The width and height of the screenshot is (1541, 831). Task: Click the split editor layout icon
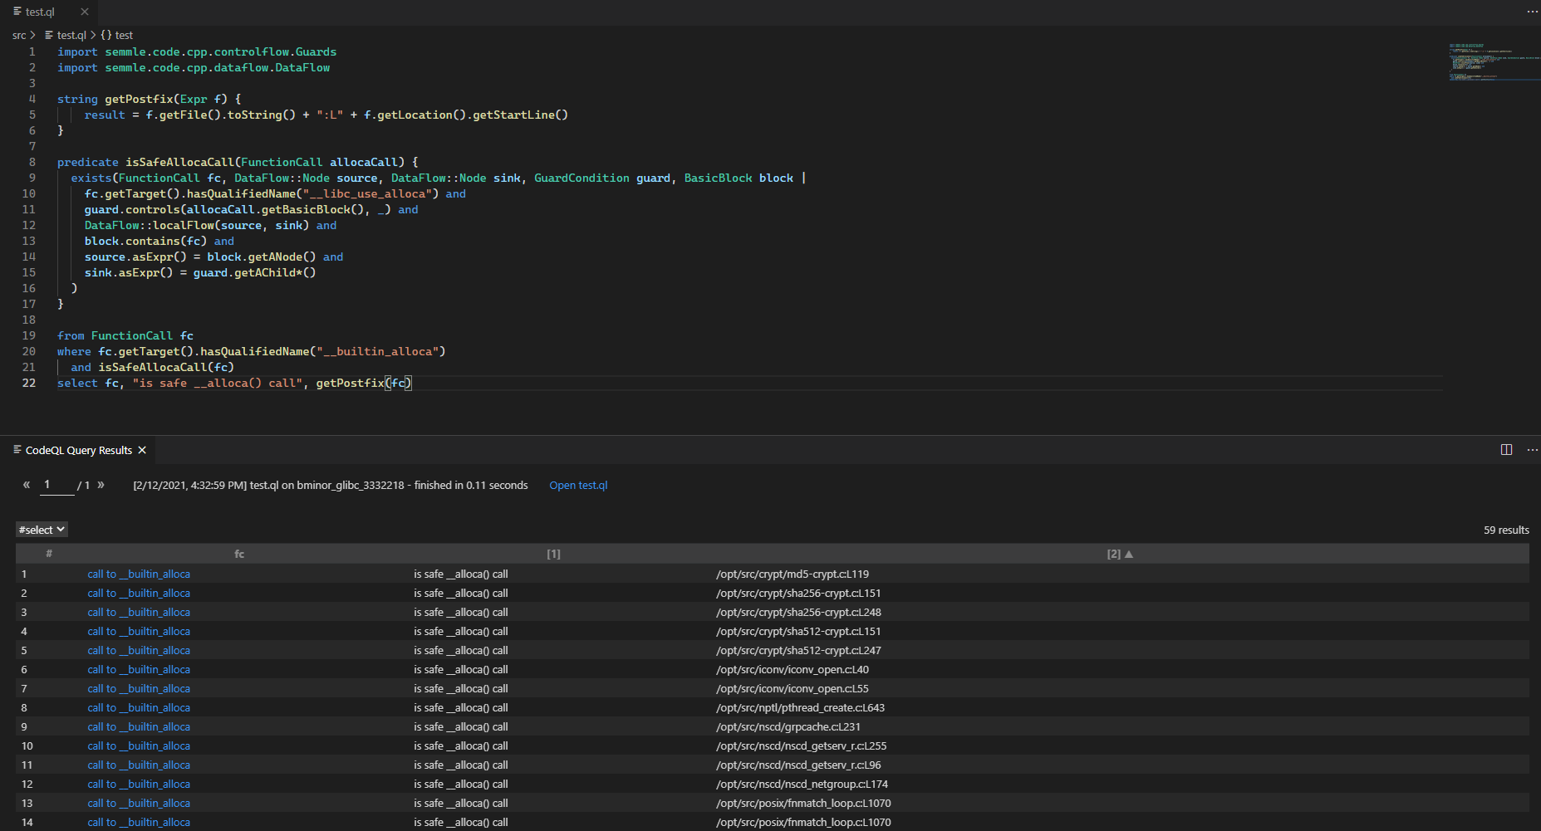tap(1506, 450)
